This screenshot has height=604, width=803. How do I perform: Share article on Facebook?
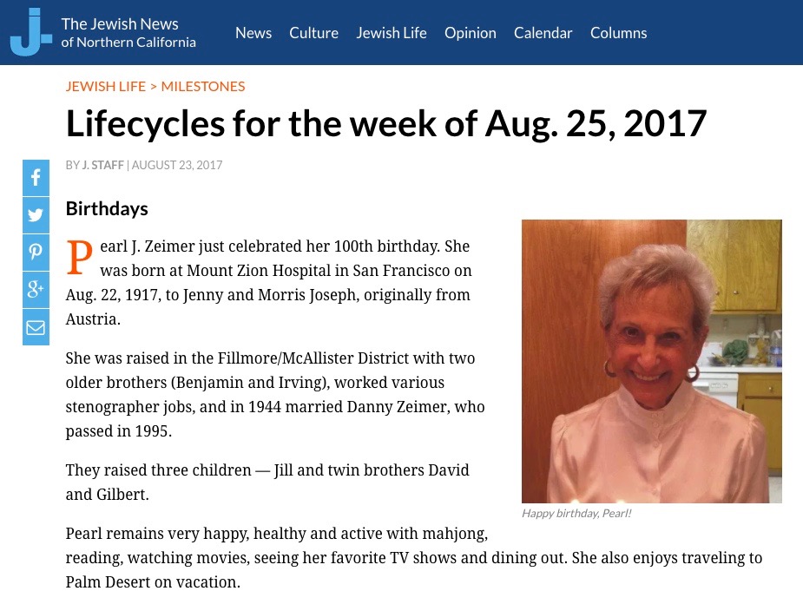(36, 178)
